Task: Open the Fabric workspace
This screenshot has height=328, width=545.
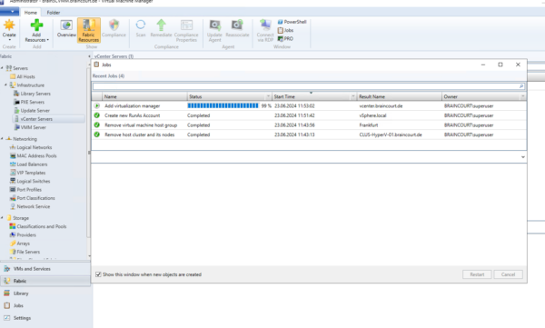Action: 45,281
